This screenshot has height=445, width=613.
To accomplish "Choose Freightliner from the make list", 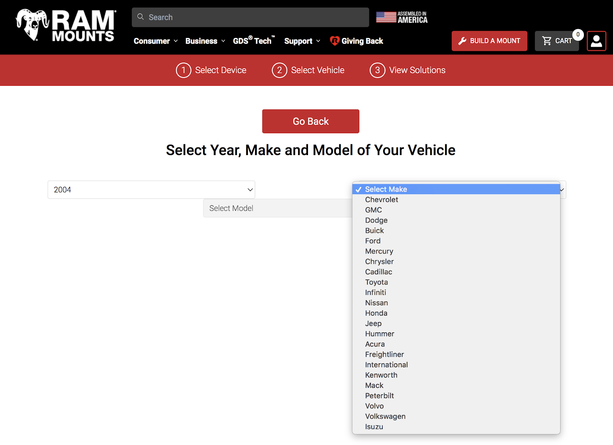I will click(456, 355).
